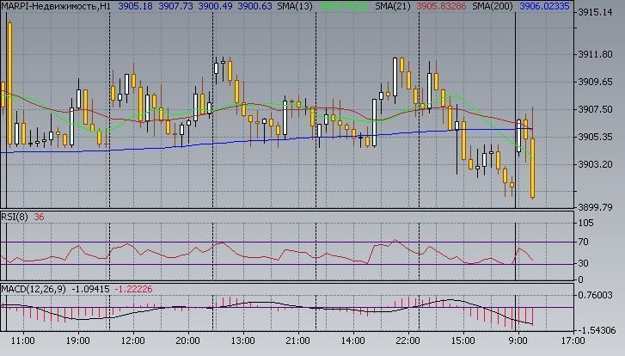Click the MACD axis value 0.76003
The width and height of the screenshot is (625, 356).
[x=595, y=295]
